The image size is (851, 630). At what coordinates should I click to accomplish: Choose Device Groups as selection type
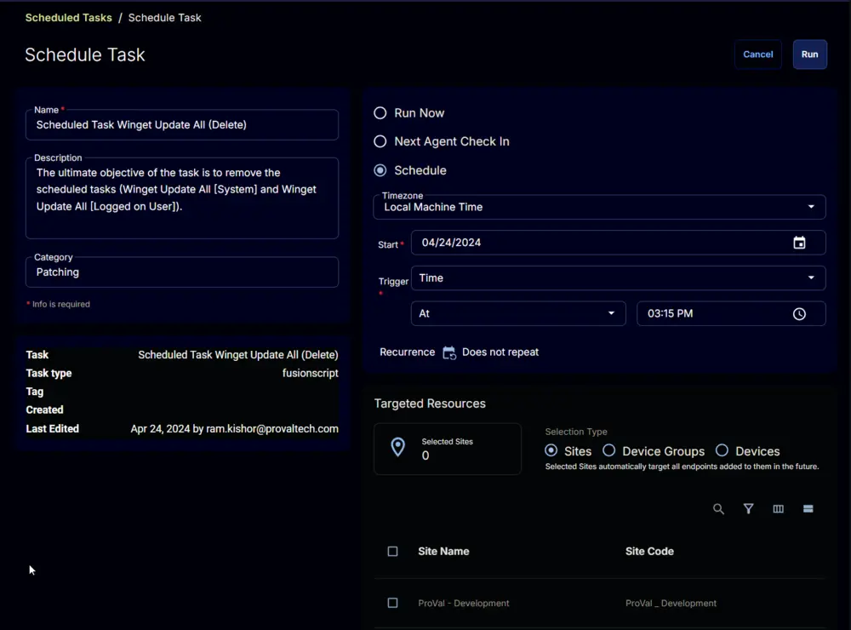click(609, 450)
